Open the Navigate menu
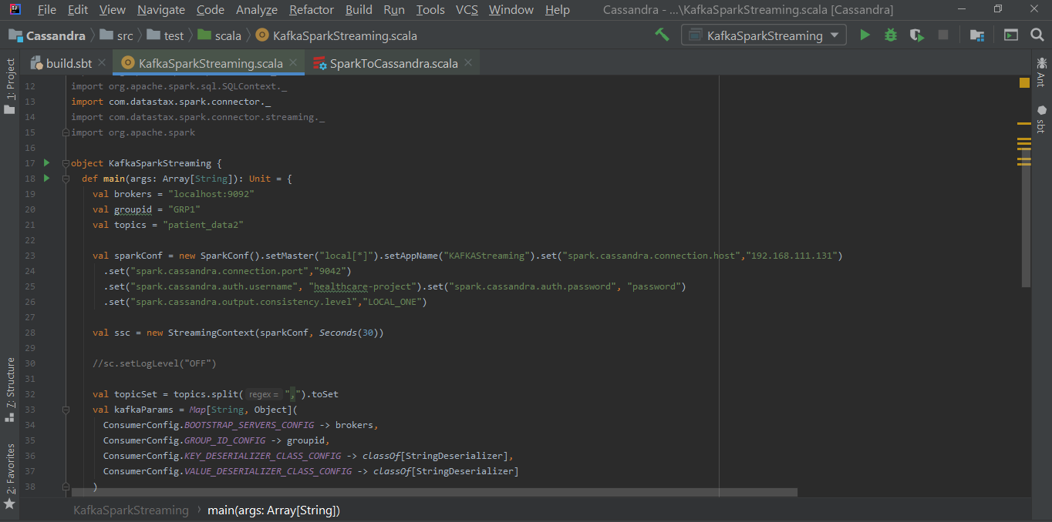The image size is (1052, 522). (161, 10)
